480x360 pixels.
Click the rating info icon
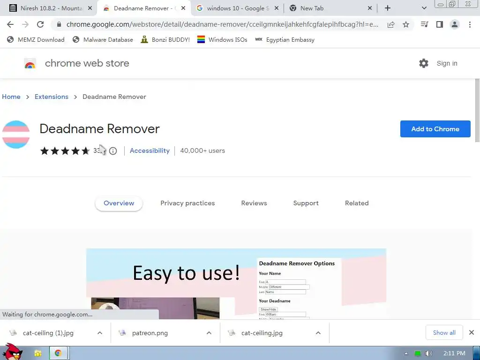point(113,151)
